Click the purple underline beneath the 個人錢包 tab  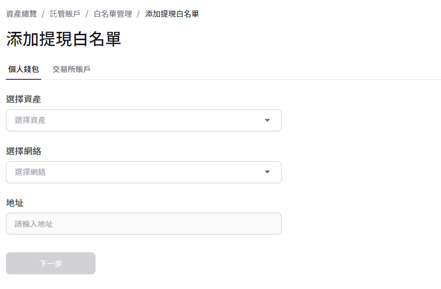(x=24, y=79)
